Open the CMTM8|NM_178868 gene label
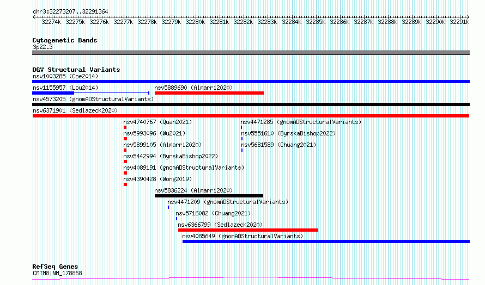The image size is (485, 285). 57,273
